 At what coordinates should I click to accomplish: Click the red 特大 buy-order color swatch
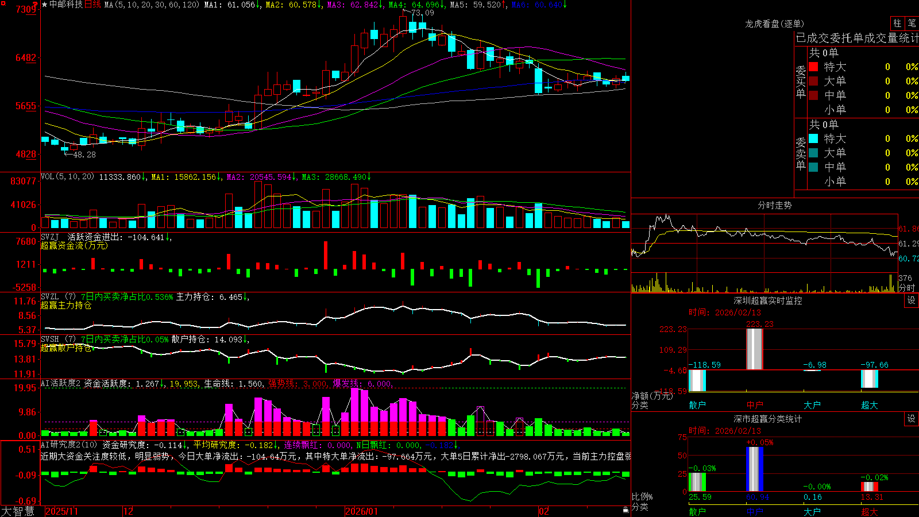click(x=813, y=67)
